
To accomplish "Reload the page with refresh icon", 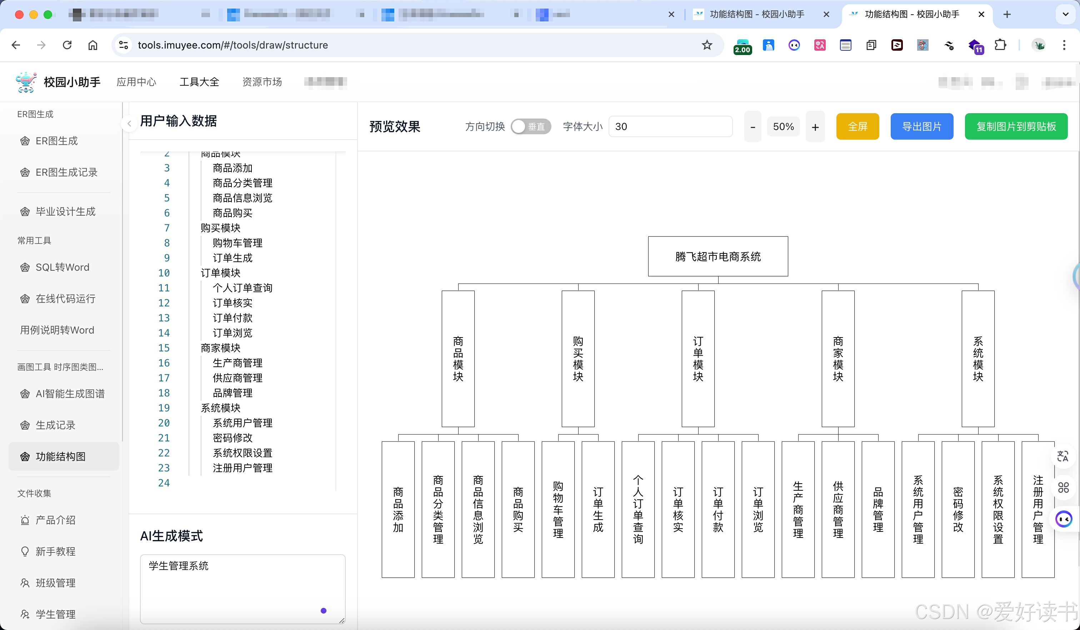I will 67,45.
